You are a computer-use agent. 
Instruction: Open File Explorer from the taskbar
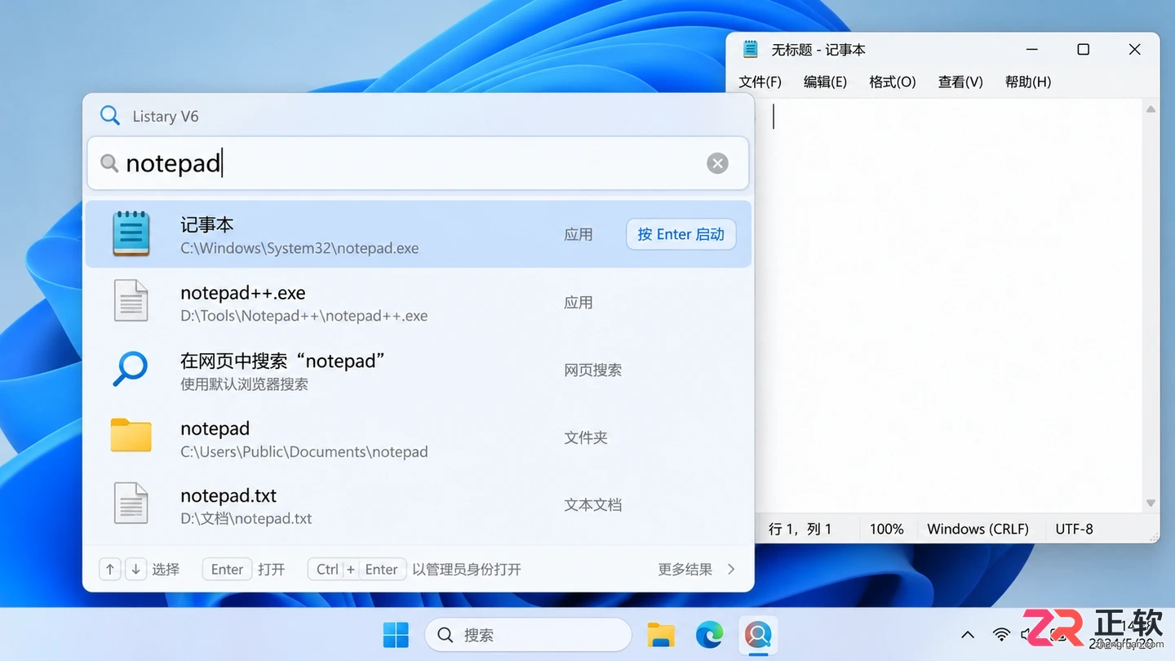(x=661, y=635)
